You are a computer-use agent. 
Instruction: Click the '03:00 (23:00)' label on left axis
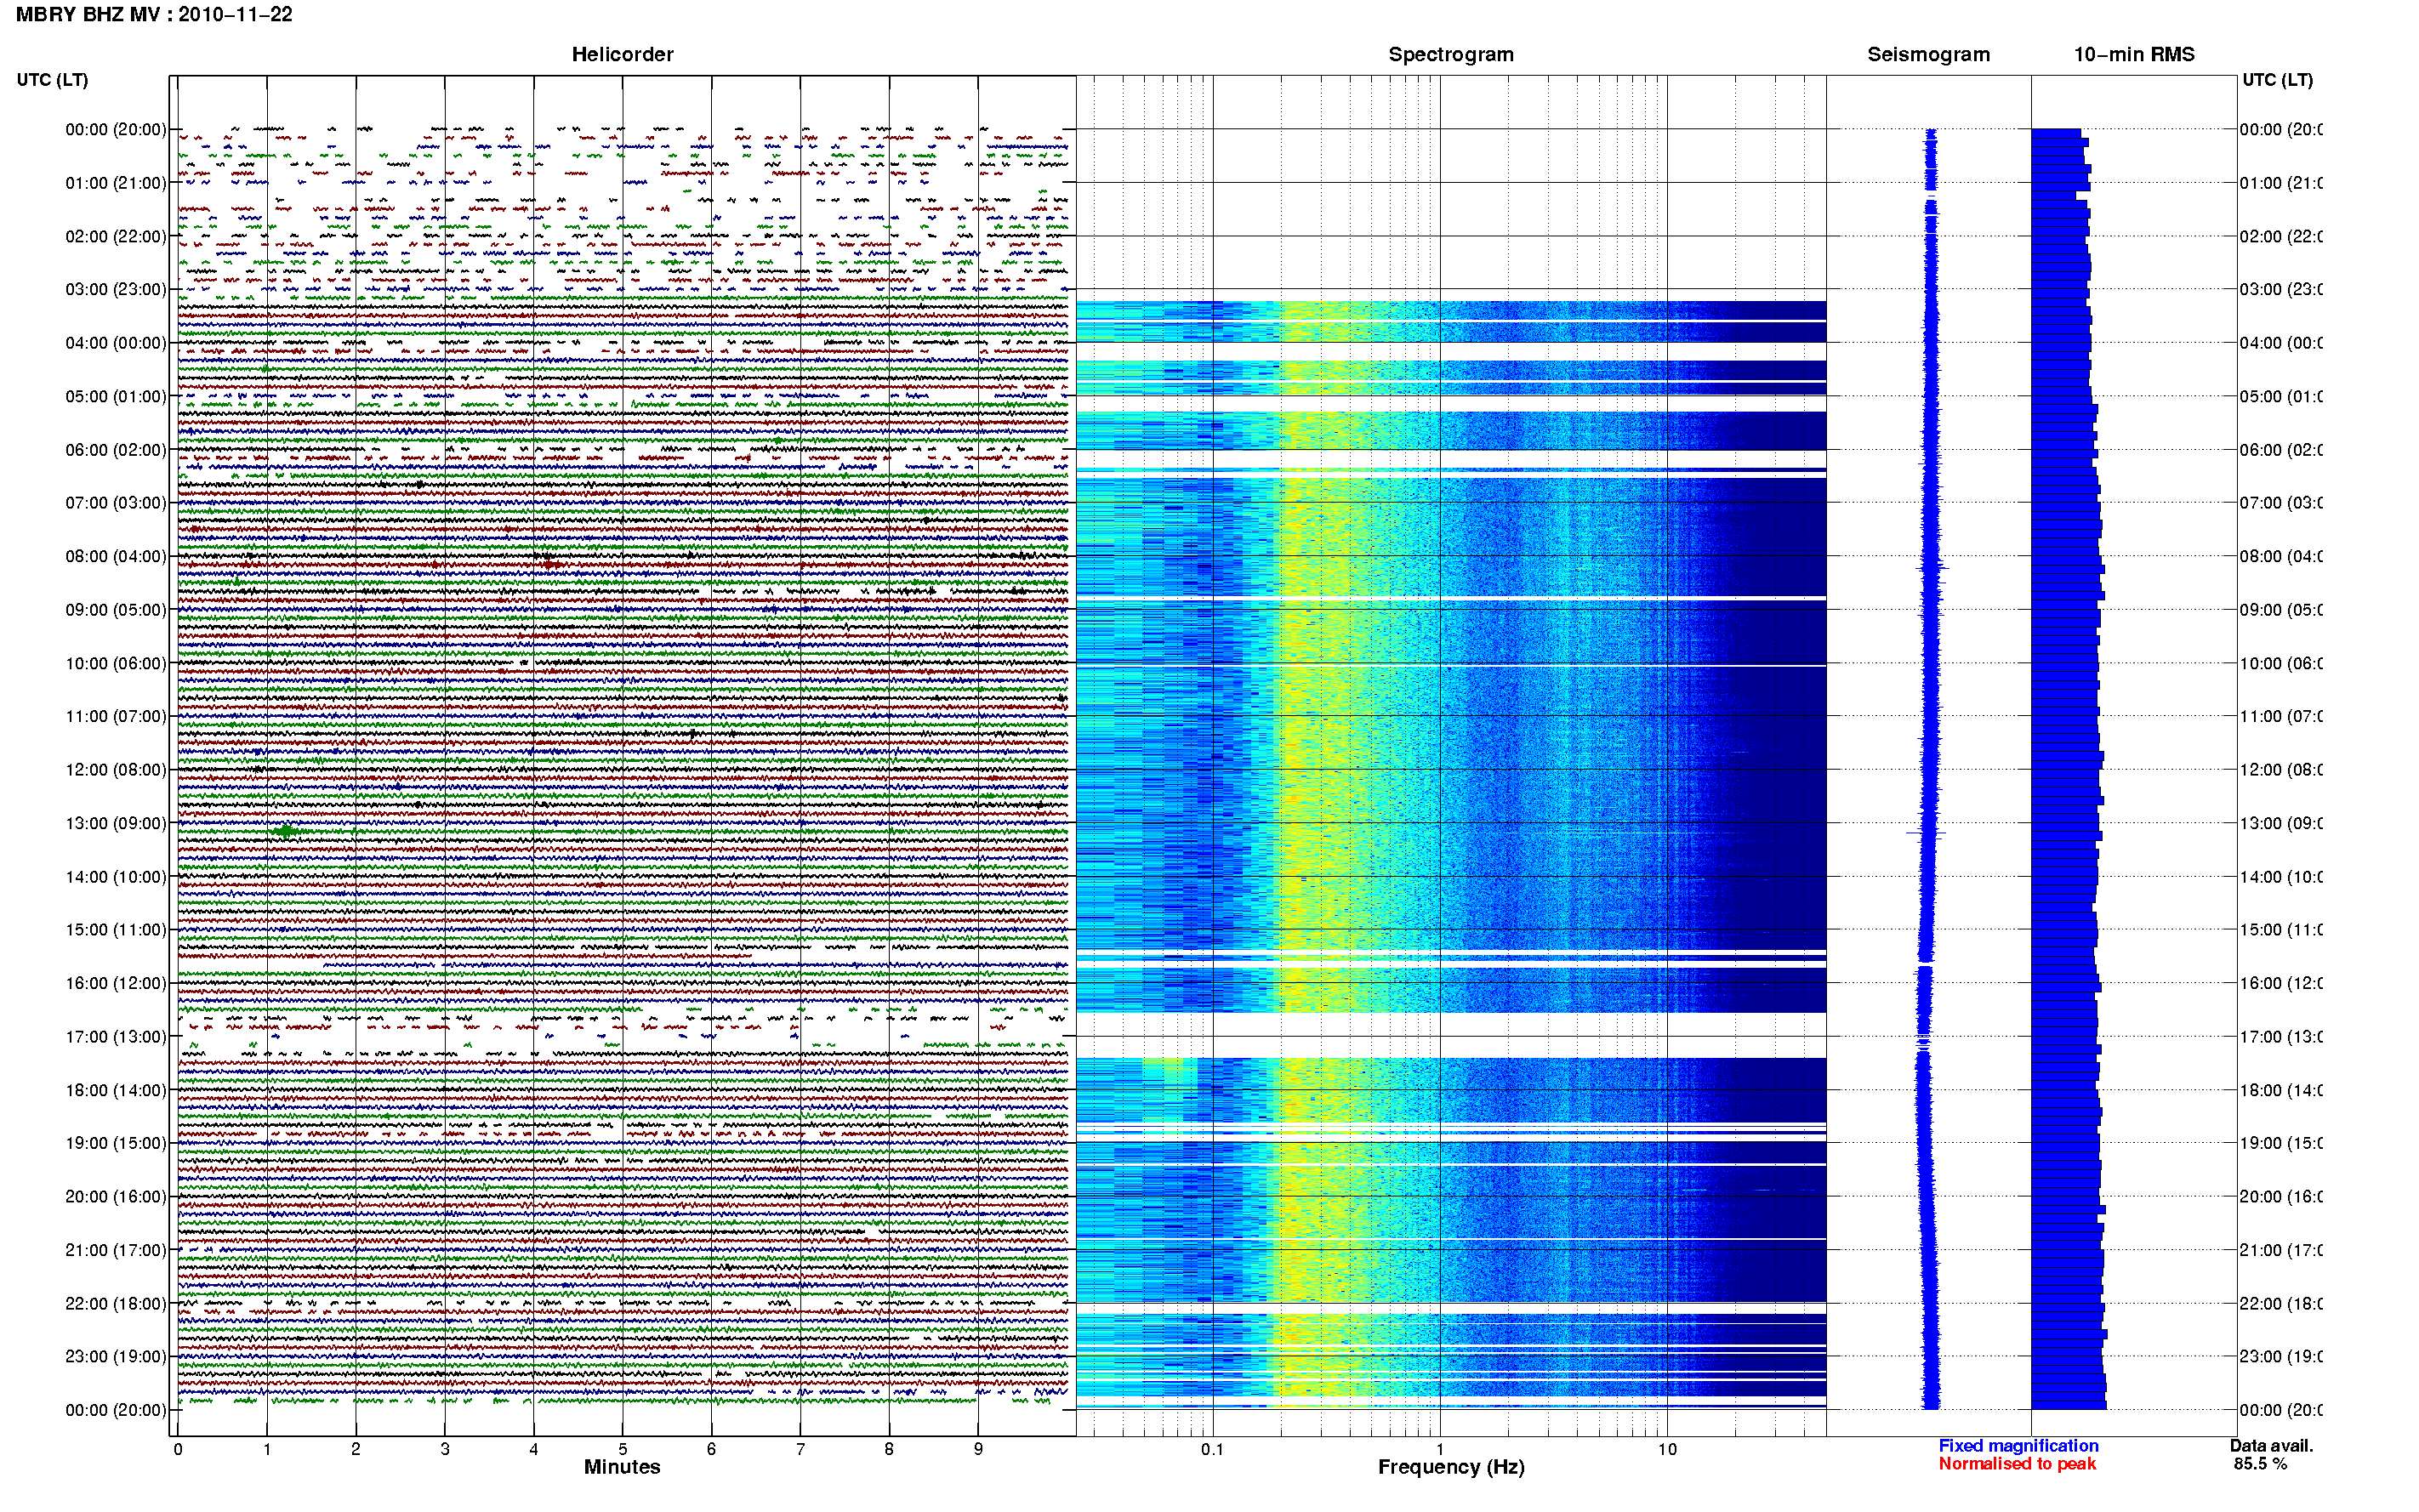click(x=116, y=289)
